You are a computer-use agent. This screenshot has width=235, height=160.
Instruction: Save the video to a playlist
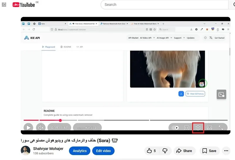pos(209,151)
